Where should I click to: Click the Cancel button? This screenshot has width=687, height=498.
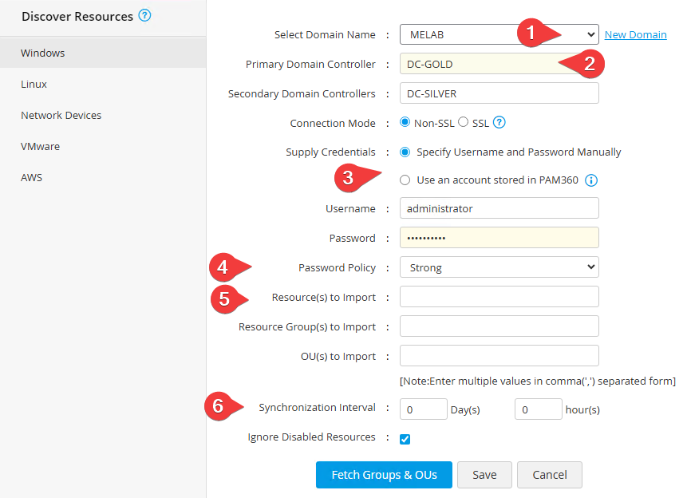click(x=549, y=475)
